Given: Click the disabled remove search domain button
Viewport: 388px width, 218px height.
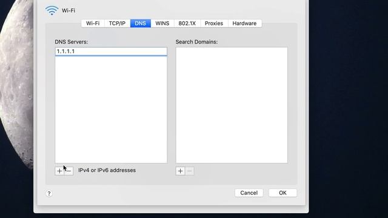Looking at the screenshot, I should [x=190, y=171].
